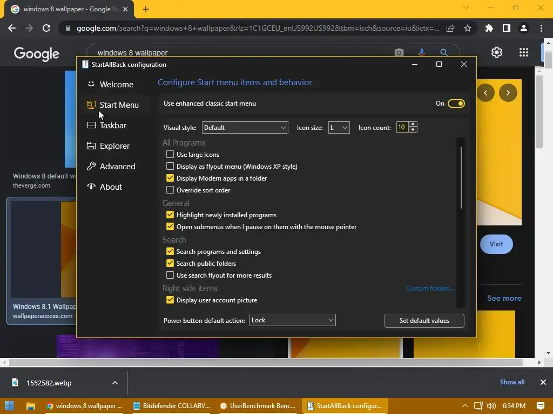Bookmark this page with the star

(468, 28)
